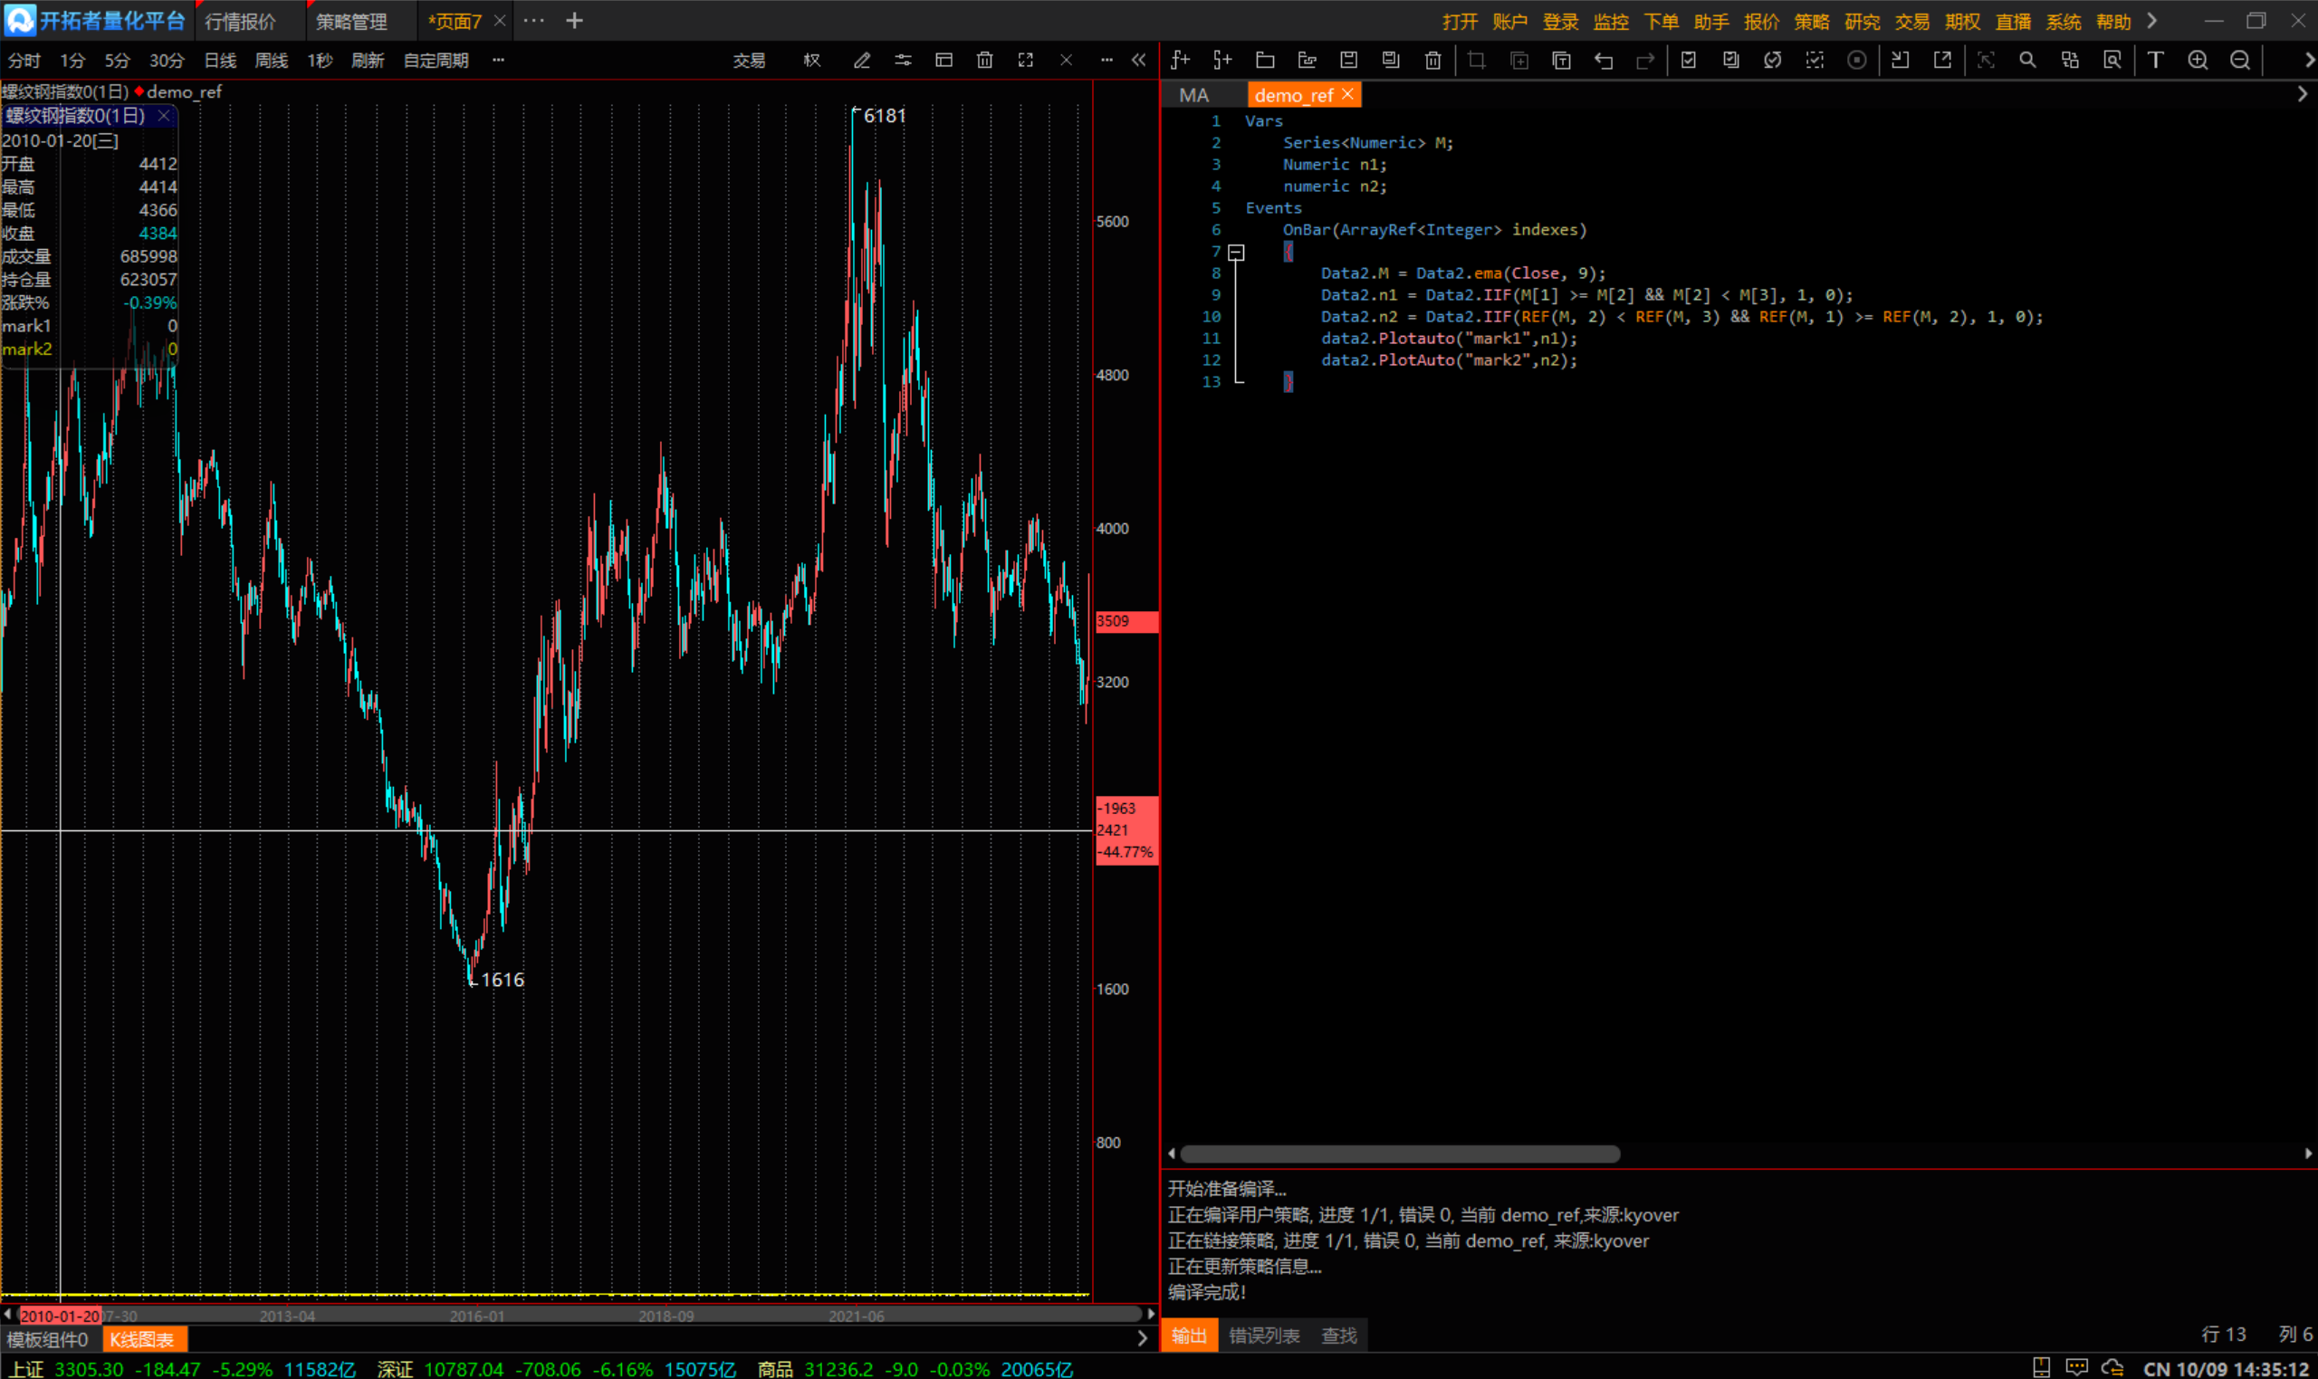Toggle chart fullscreen icon
Viewport: 2318px width, 1379px height.
coord(1026,61)
